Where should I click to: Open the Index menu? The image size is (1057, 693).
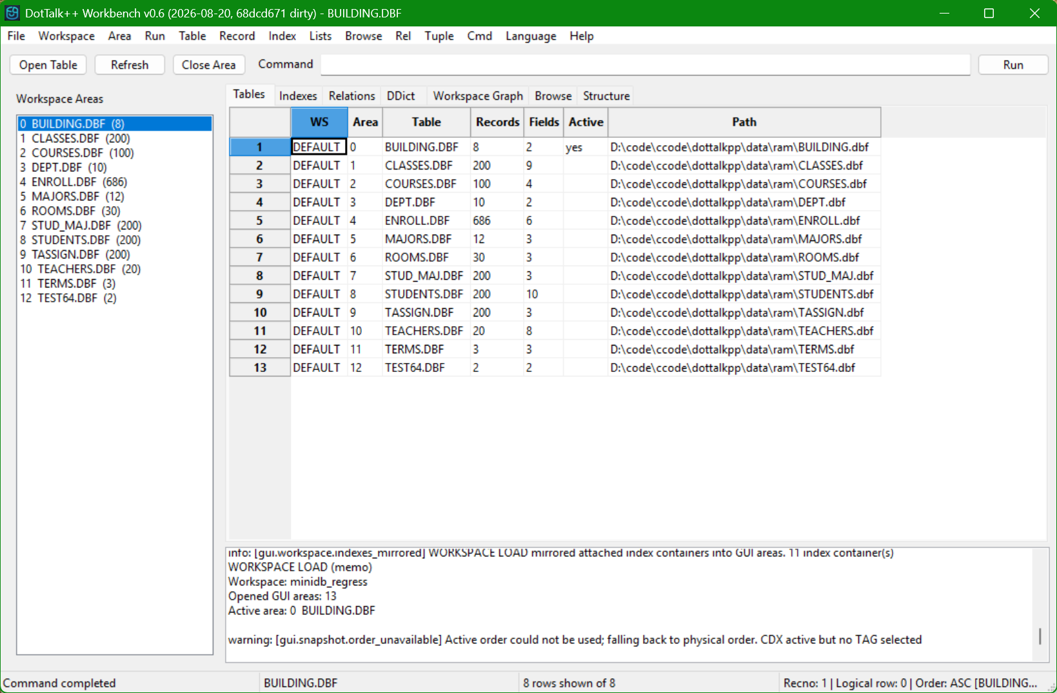pos(282,36)
